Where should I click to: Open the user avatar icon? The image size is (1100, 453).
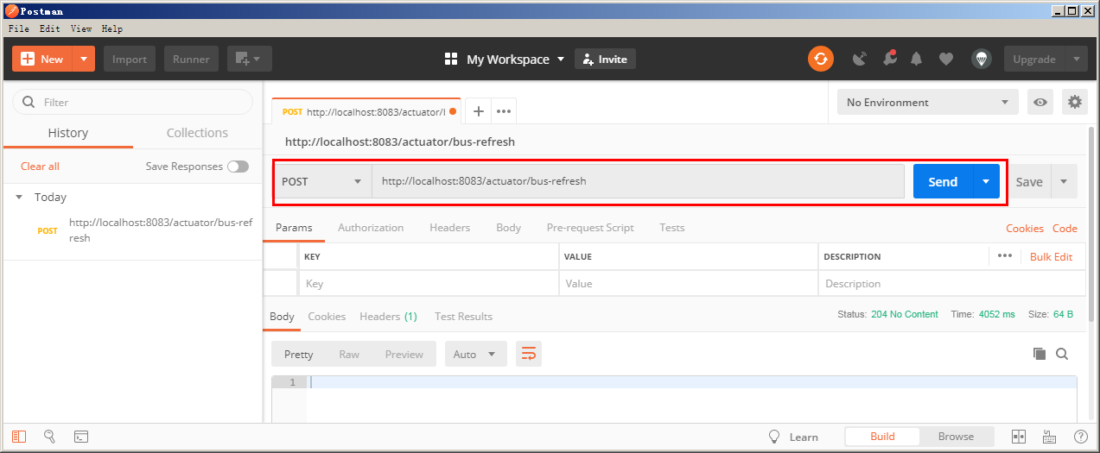pos(981,59)
